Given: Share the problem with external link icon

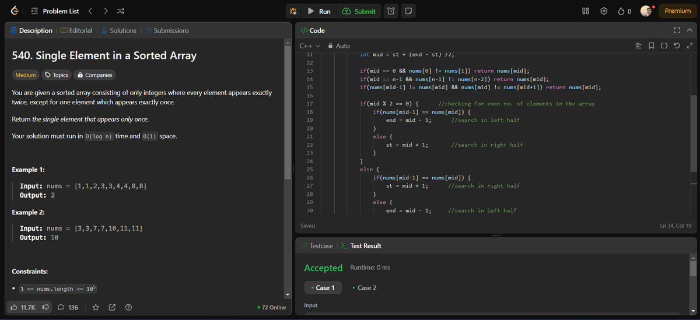Looking at the screenshot, I should click(112, 307).
